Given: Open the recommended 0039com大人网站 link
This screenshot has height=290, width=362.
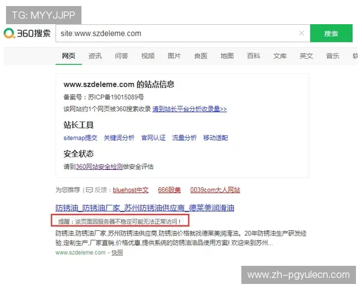Looking at the screenshot, I should 215,190.
